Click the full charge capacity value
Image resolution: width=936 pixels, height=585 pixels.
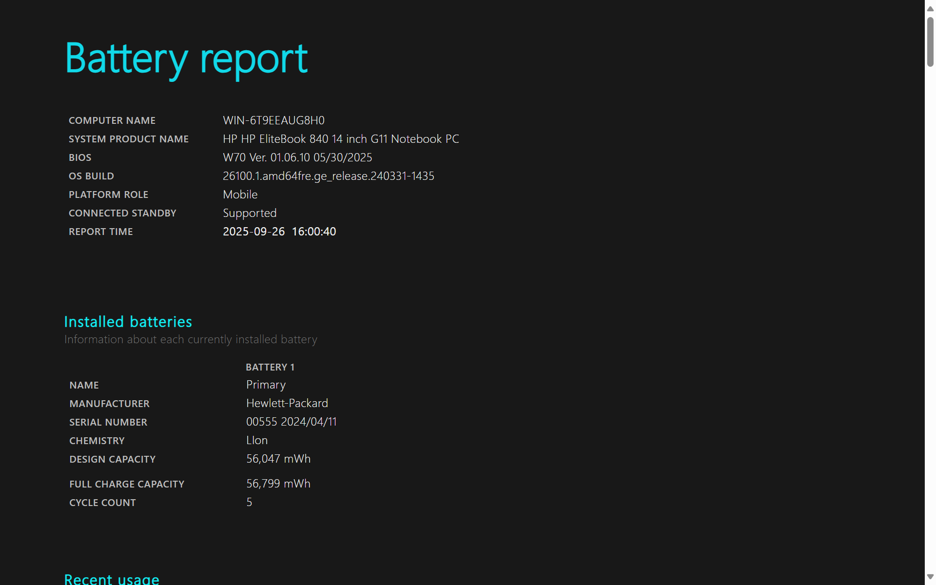(278, 484)
